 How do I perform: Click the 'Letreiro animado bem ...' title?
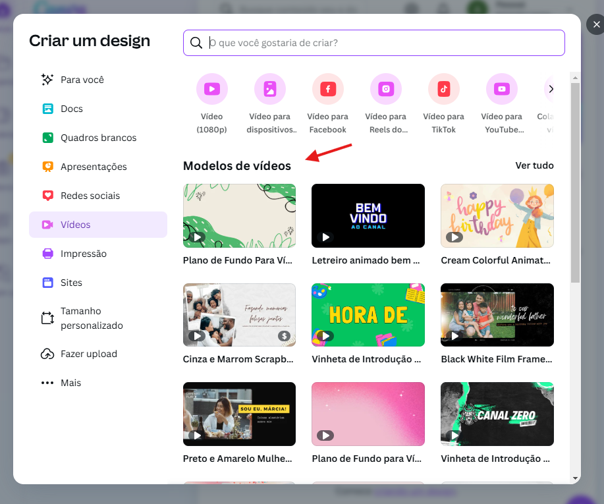click(366, 260)
